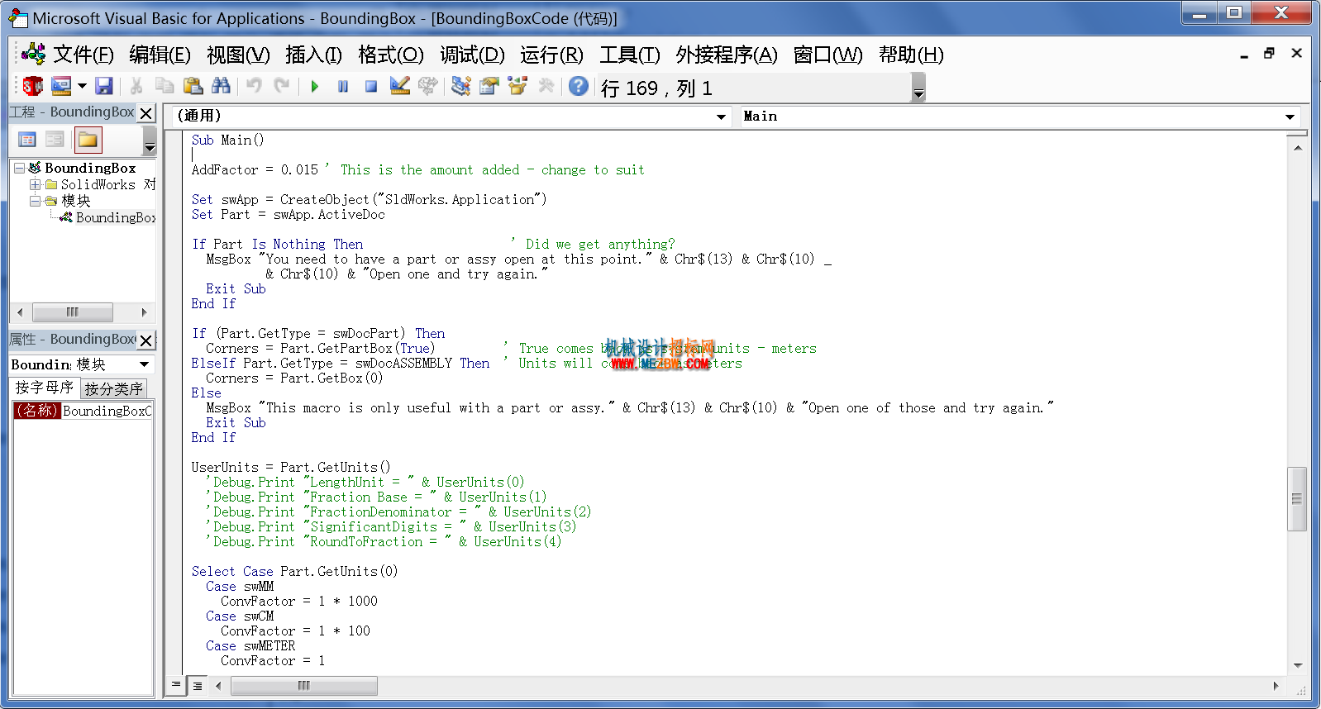Click the Toolbox hammer-wrench icon
1321x709 pixels.
[546, 86]
